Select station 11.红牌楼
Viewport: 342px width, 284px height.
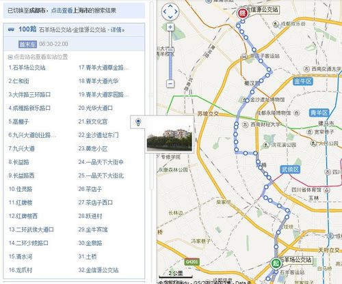point(21,203)
